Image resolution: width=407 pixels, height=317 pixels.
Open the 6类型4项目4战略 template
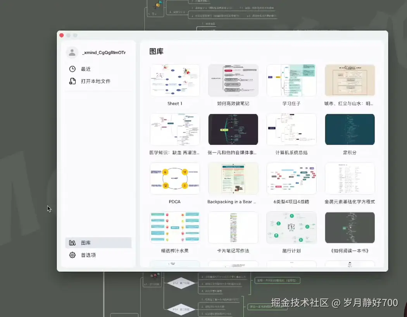(x=291, y=178)
